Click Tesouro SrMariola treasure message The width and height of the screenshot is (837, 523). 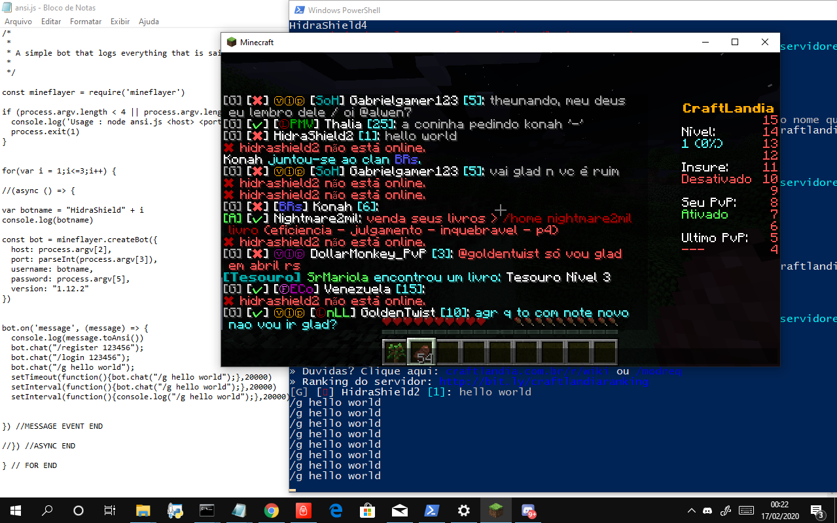(x=417, y=278)
